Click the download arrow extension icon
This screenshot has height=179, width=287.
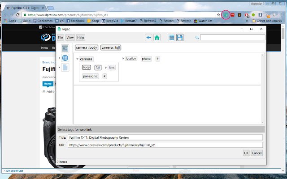pyautogui.click(x=260, y=15)
